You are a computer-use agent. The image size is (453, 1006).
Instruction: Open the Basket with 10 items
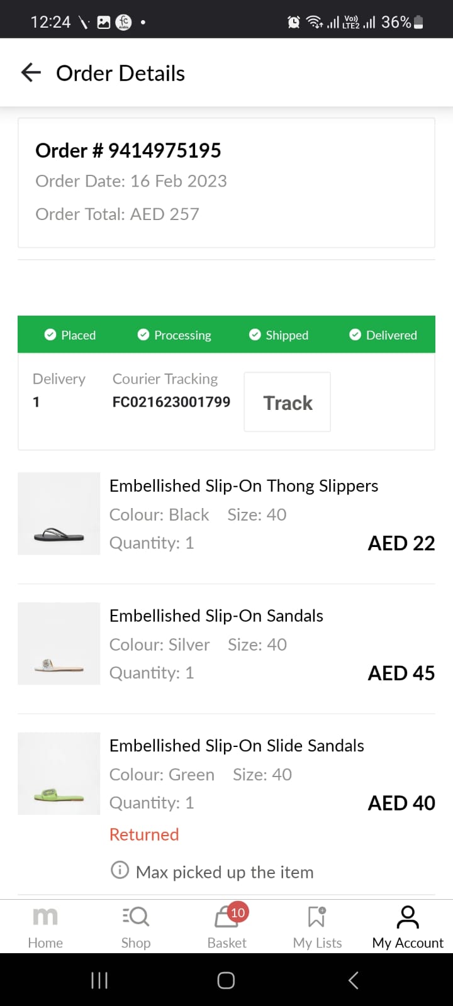[228, 918]
